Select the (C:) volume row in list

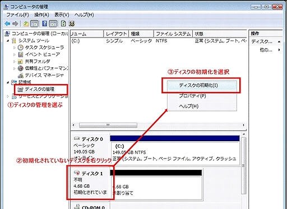pyautogui.click(x=159, y=41)
